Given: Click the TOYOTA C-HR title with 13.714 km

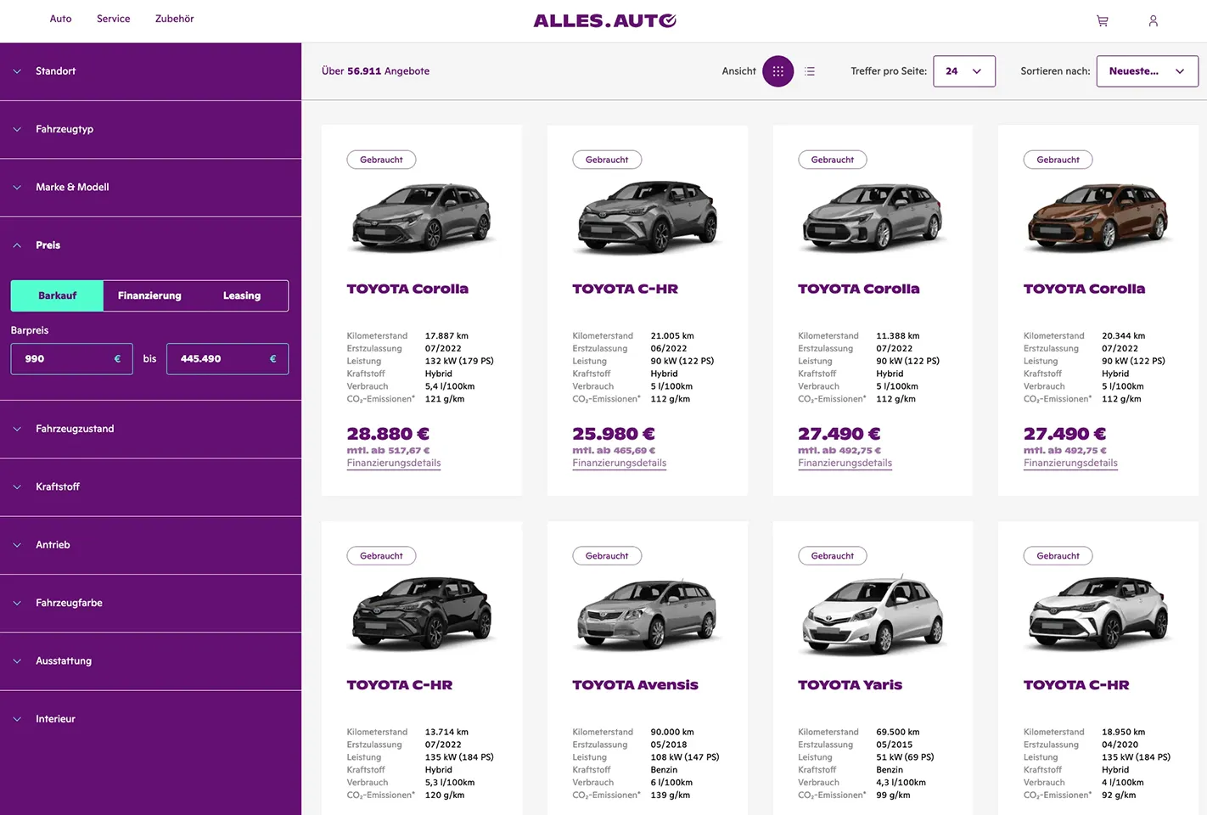Looking at the screenshot, I should (399, 685).
